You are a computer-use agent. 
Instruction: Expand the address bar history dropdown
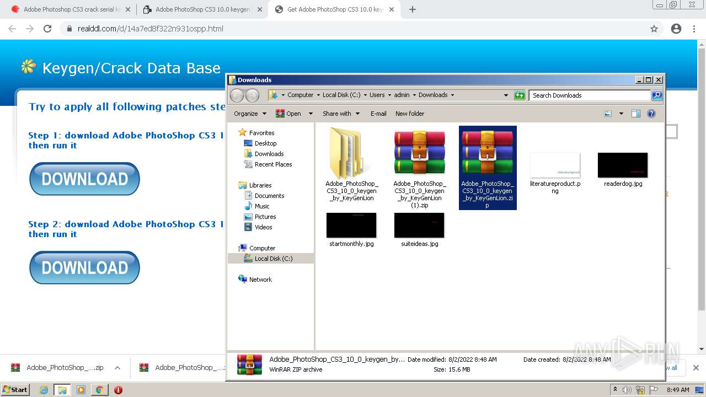(506, 95)
